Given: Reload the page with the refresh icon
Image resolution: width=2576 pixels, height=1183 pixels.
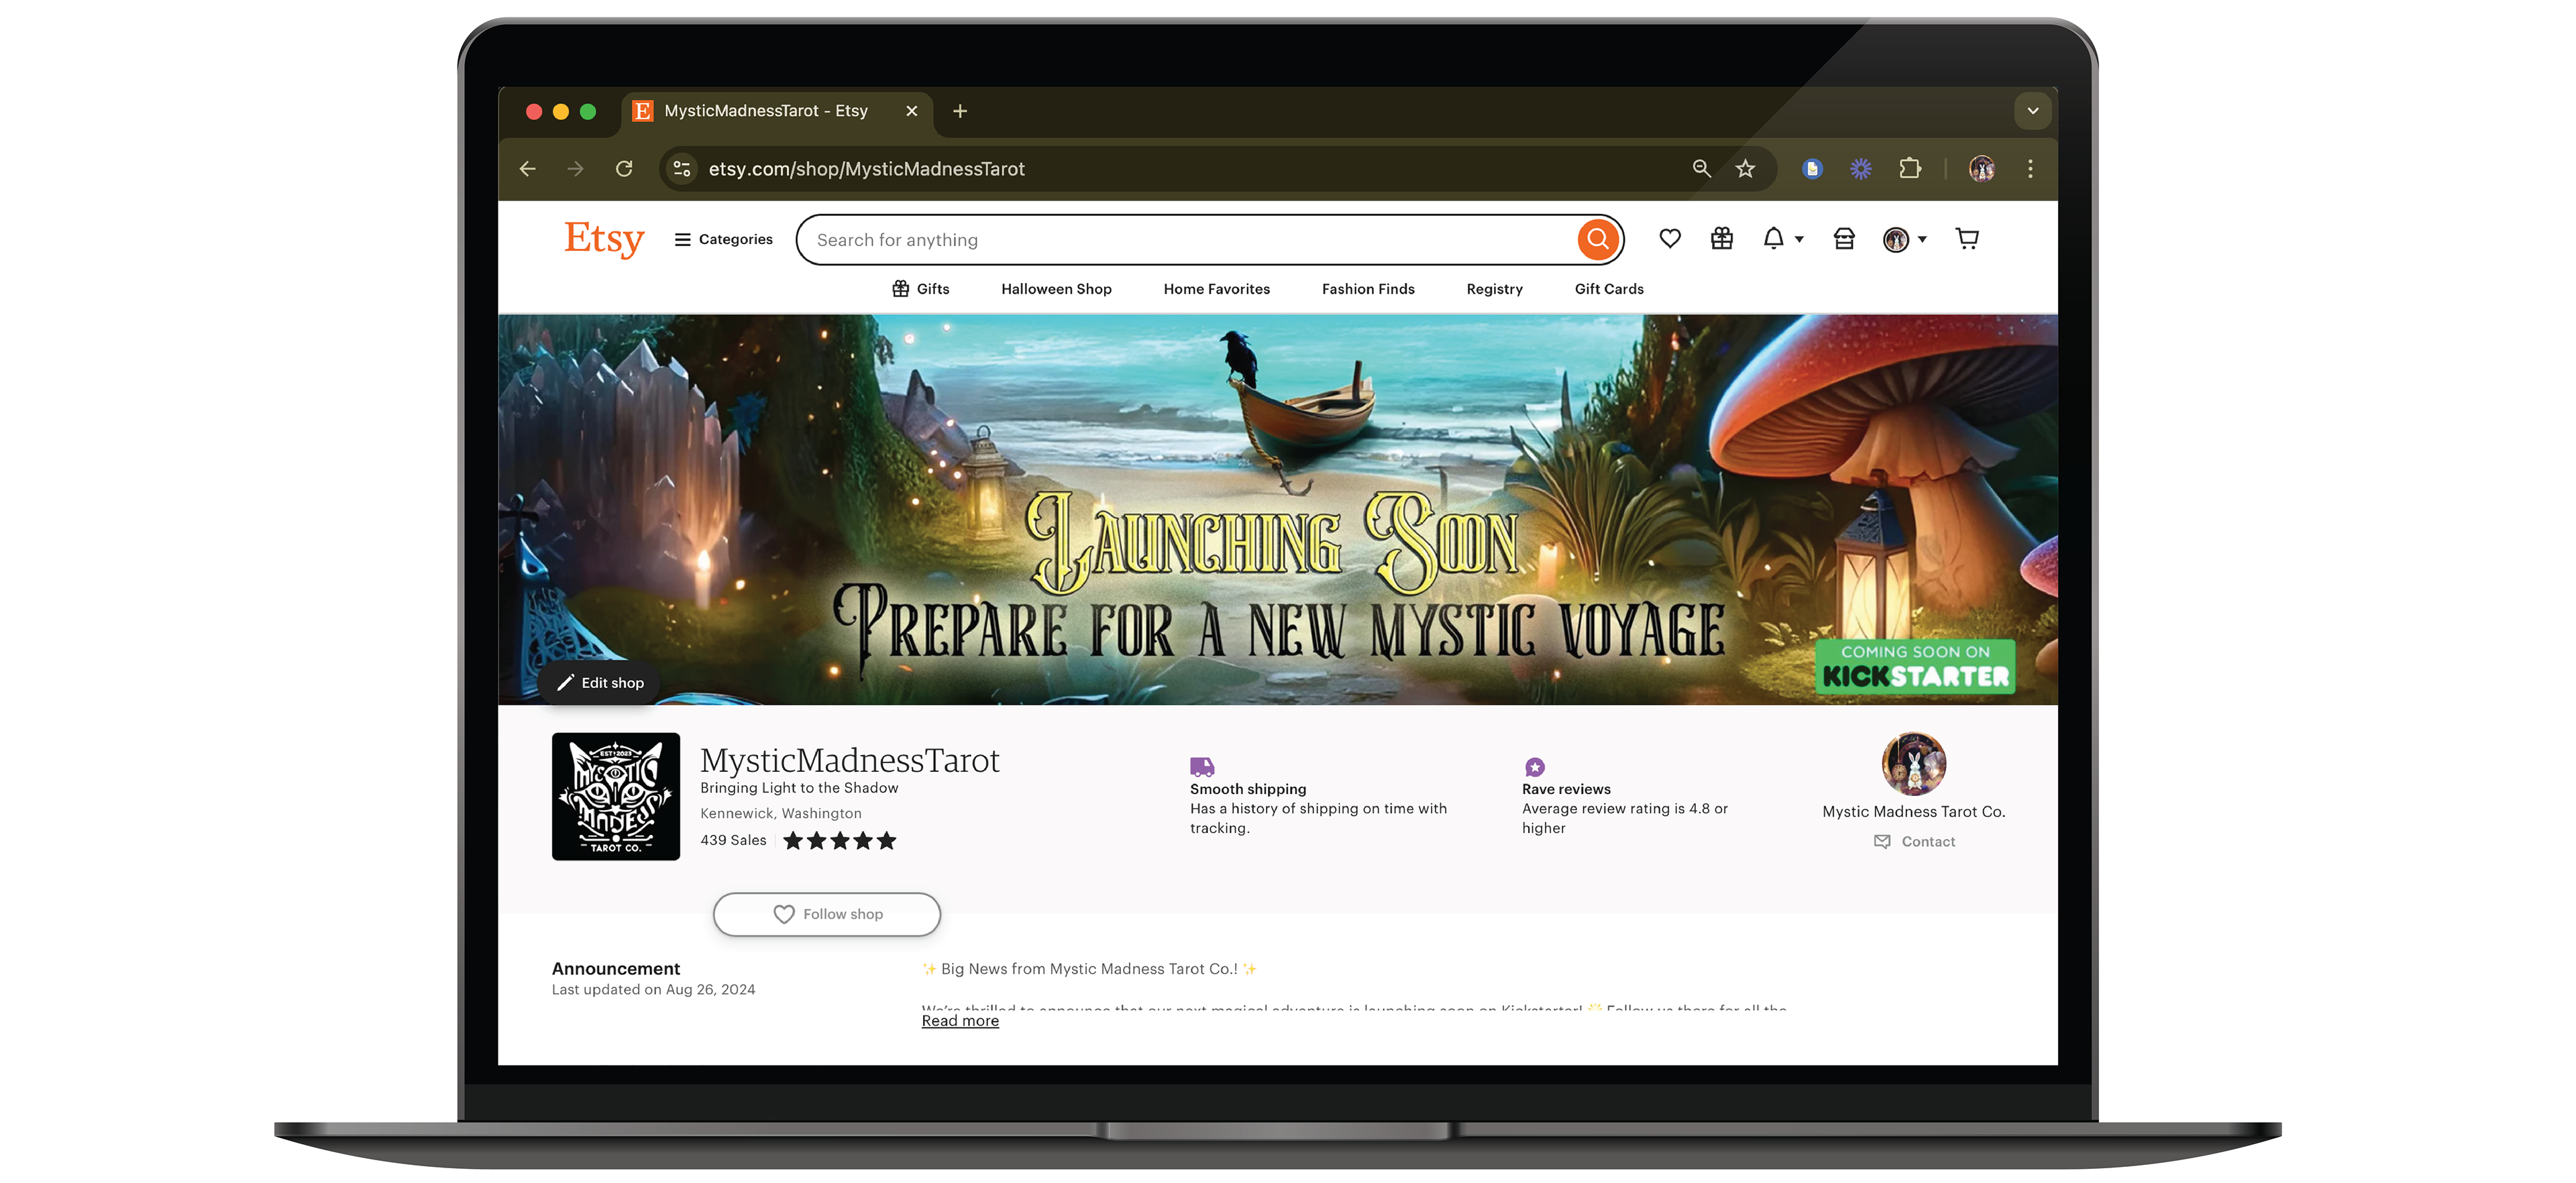Looking at the screenshot, I should click(624, 169).
